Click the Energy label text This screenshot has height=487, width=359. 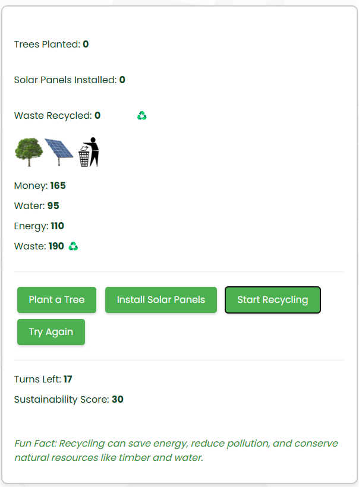click(x=30, y=226)
